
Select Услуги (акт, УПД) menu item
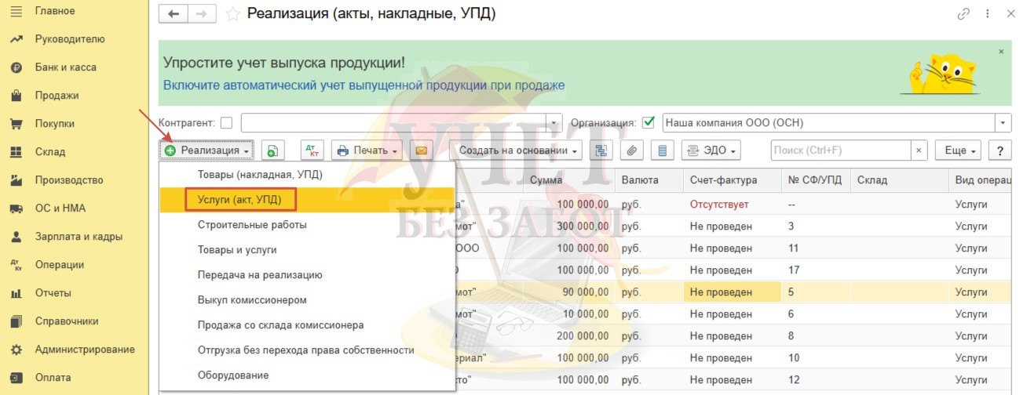point(240,200)
